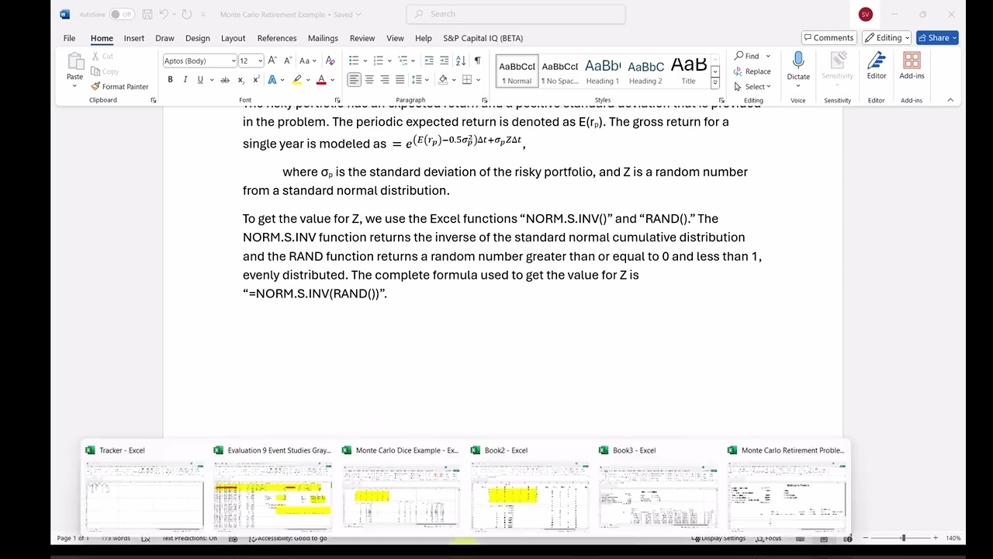
Task: Center the paragraph text
Action: click(x=369, y=80)
